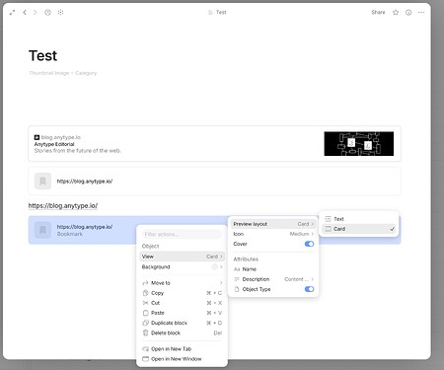This screenshot has width=444, height=370.
Task: Add page to favorites star
Action: 396,13
